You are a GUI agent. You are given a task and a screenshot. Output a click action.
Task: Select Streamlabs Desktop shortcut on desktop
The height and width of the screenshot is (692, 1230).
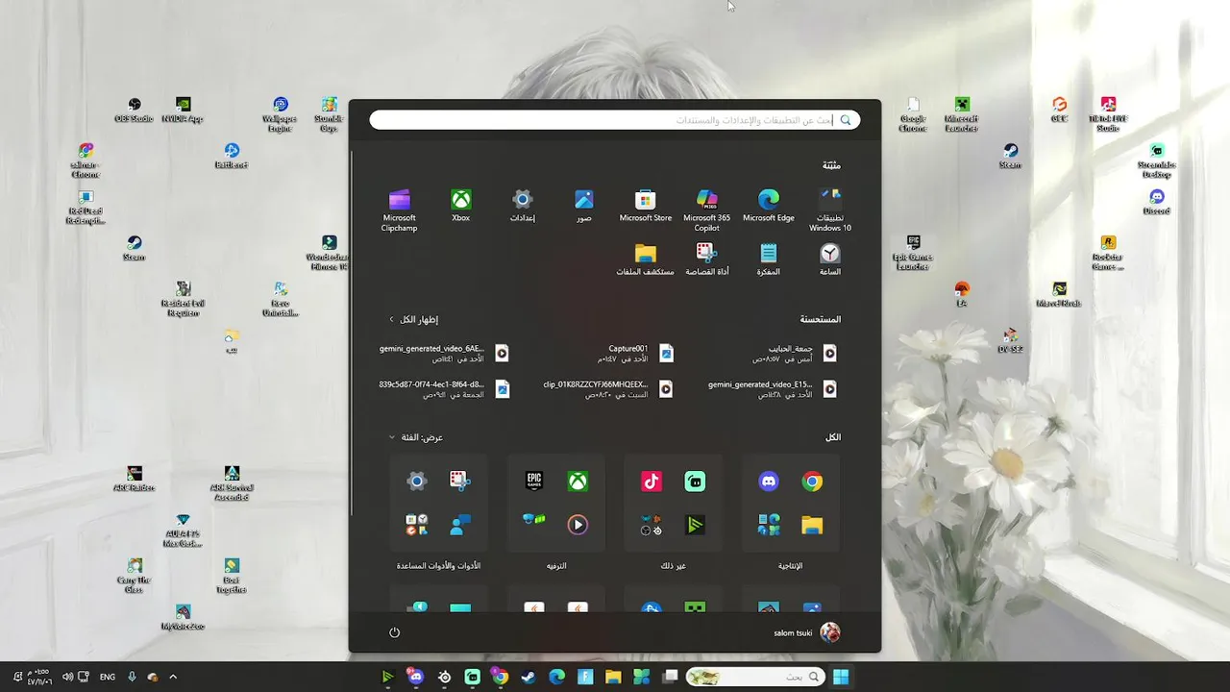(1157, 161)
